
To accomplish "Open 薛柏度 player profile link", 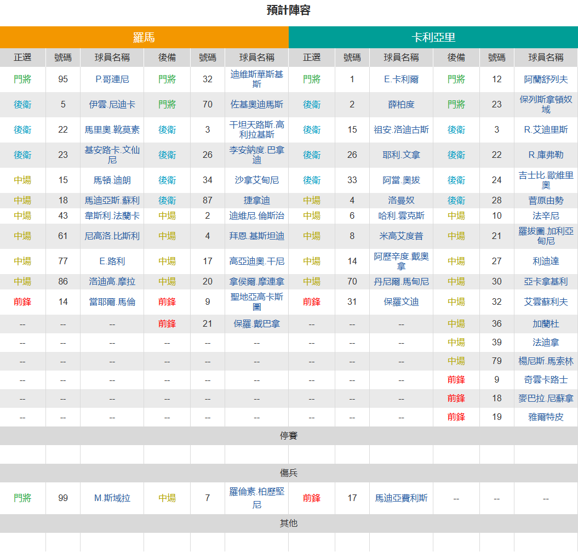I will point(401,105).
